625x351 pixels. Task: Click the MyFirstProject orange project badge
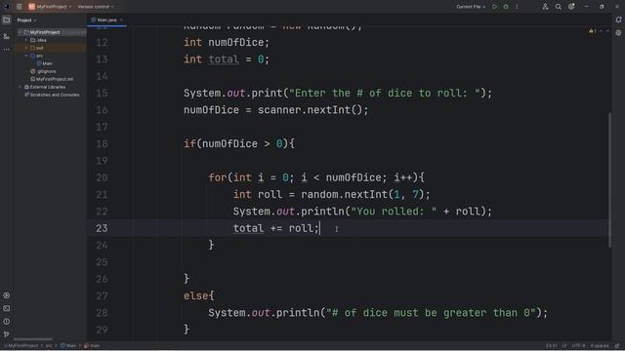pyautogui.click(x=31, y=7)
